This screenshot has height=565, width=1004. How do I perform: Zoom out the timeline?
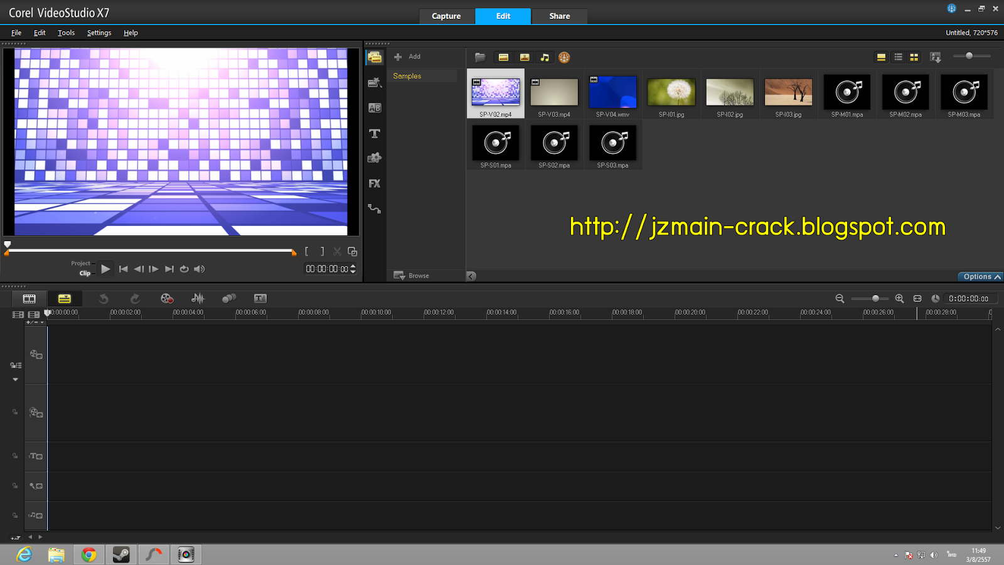[x=840, y=298]
